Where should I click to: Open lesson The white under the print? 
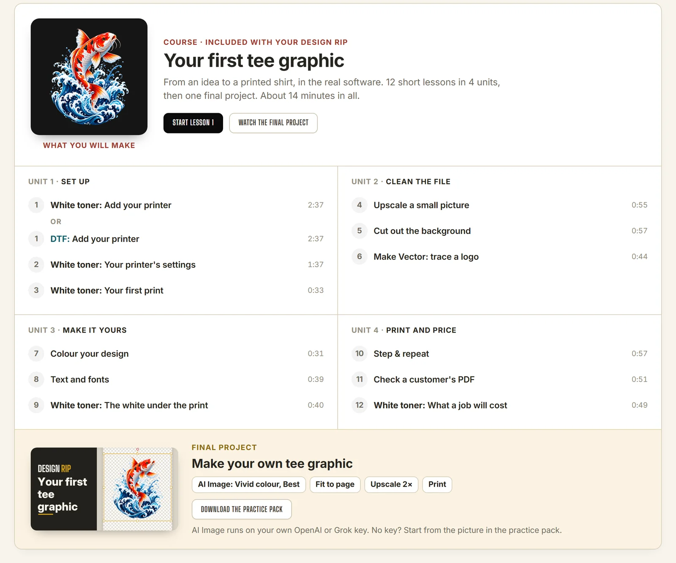click(x=176, y=405)
